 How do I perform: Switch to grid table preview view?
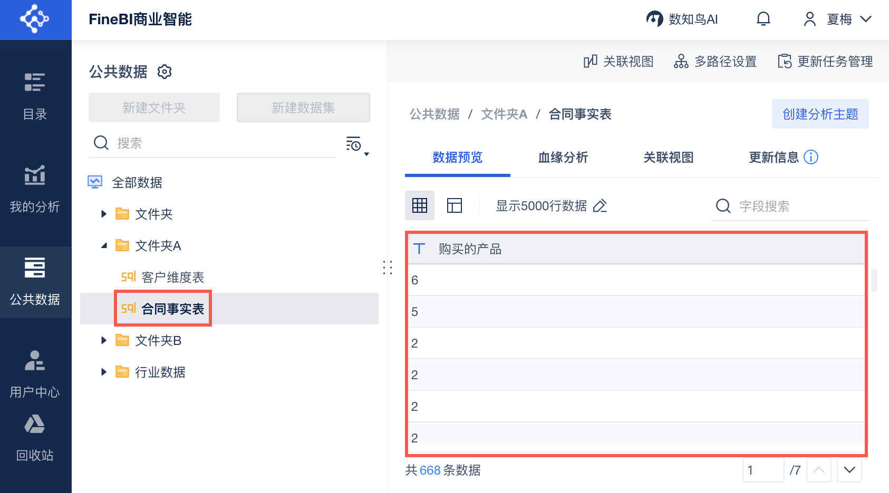click(420, 205)
